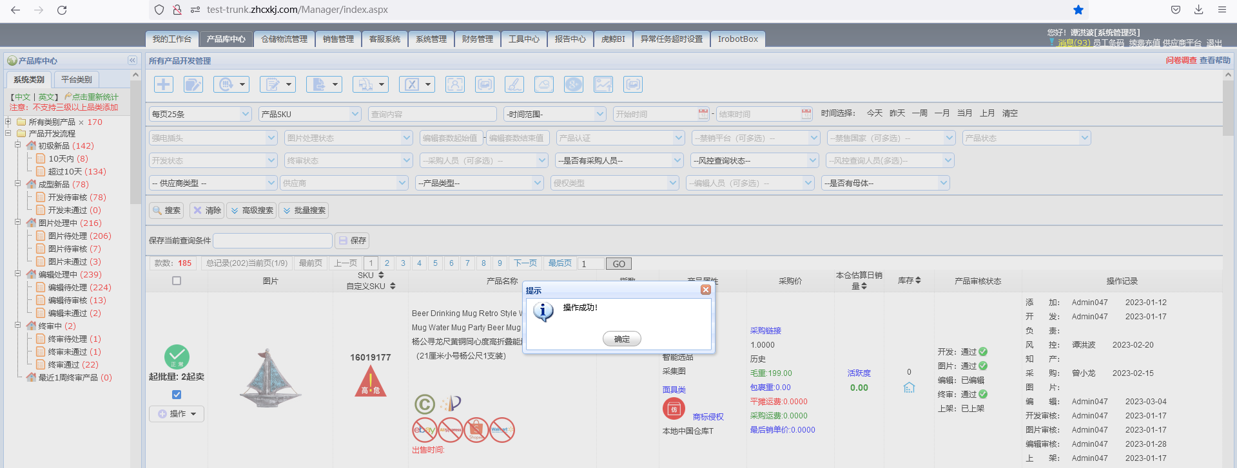The height and width of the screenshot is (468, 1237).
Task: Click the plus (add product) toolbar icon
Action: pyautogui.click(x=164, y=84)
